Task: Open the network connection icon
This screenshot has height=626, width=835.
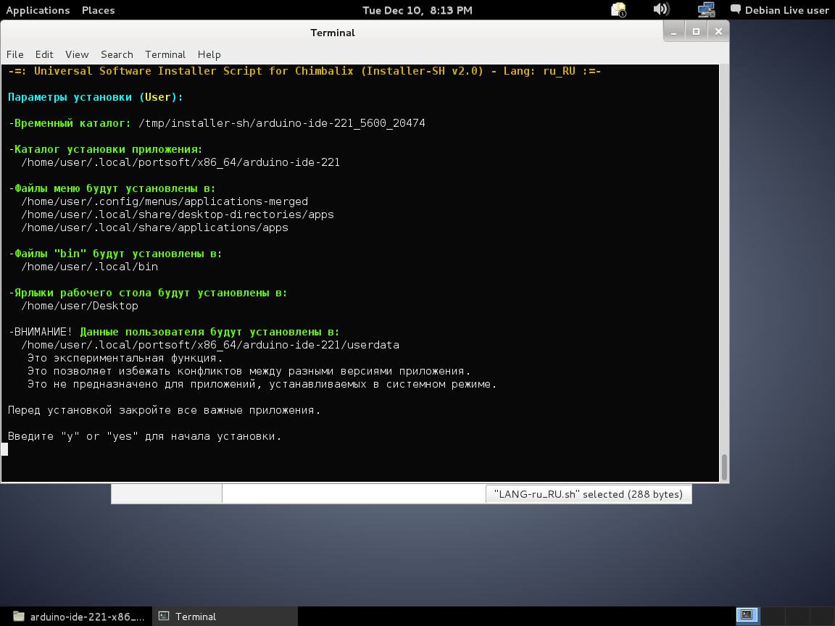Action: (706, 10)
